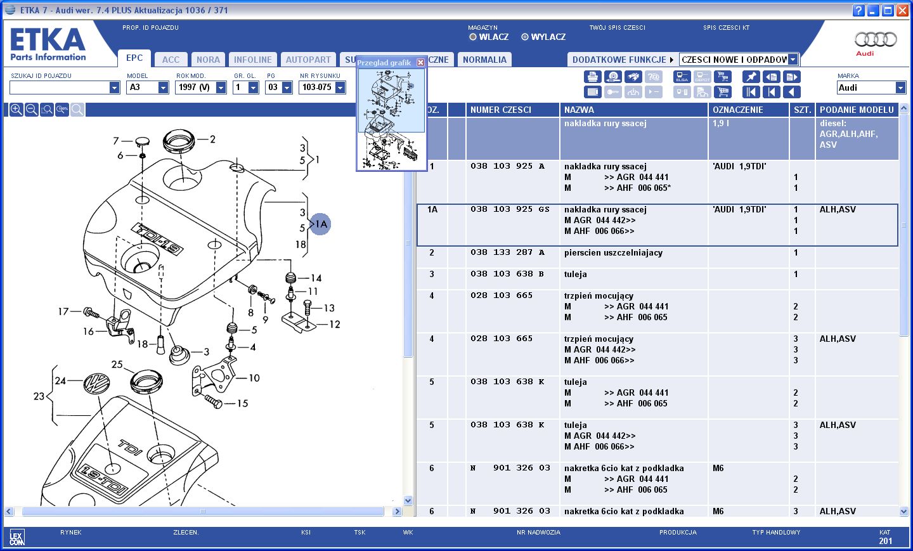Image resolution: width=913 pixels, height=551 pixels.
Task: Zoom out of the parts diagram
Action: (x=32, y=110)
